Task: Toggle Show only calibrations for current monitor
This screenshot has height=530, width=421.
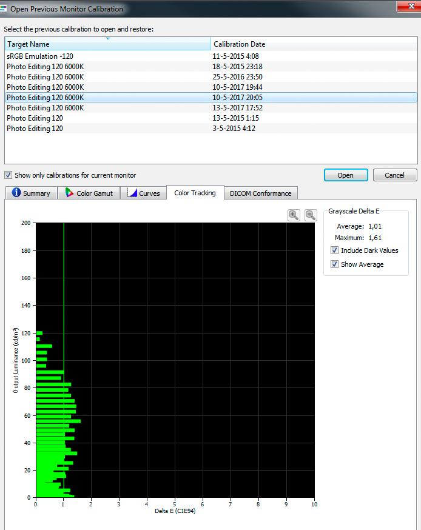Action: tap(8, 175)
